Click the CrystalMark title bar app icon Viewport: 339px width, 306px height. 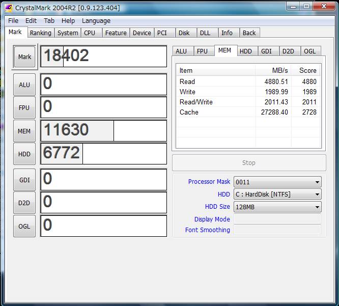pos(9,8)
